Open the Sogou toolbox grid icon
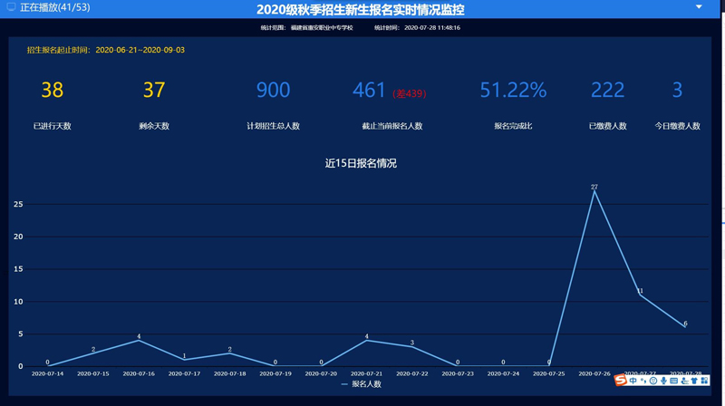Viewport: 725px width, 406px height. [704, 381]
